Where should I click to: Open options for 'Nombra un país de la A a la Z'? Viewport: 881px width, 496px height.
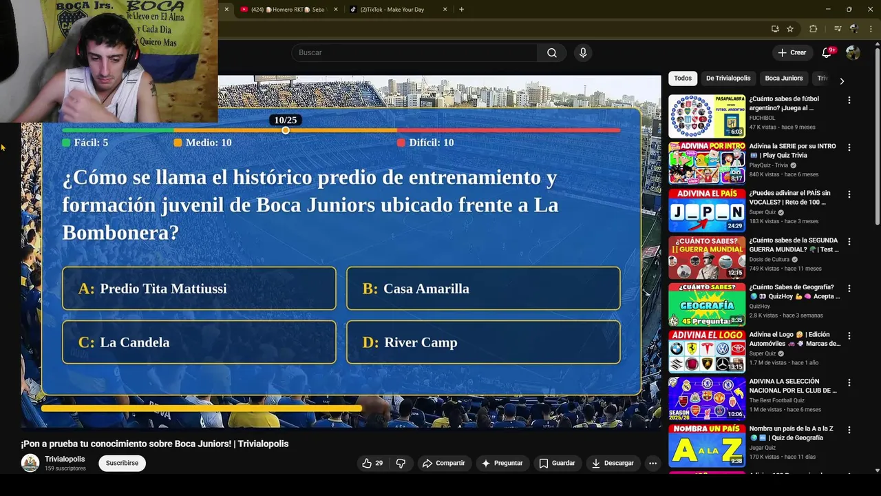(x=849, y=430)
